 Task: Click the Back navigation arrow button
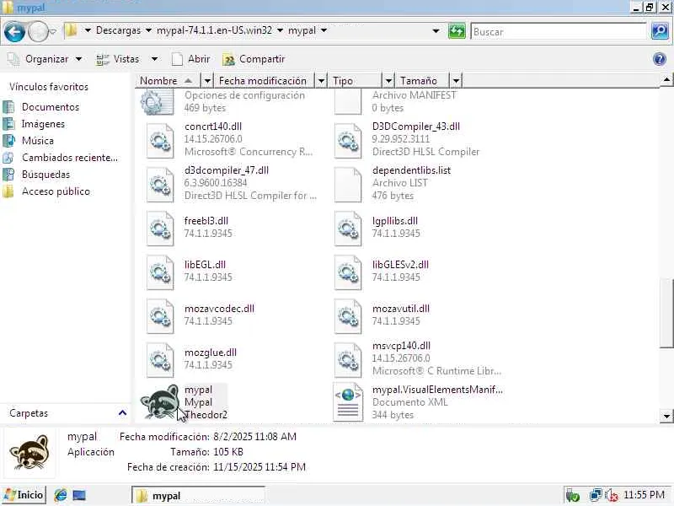click(14, 32)
